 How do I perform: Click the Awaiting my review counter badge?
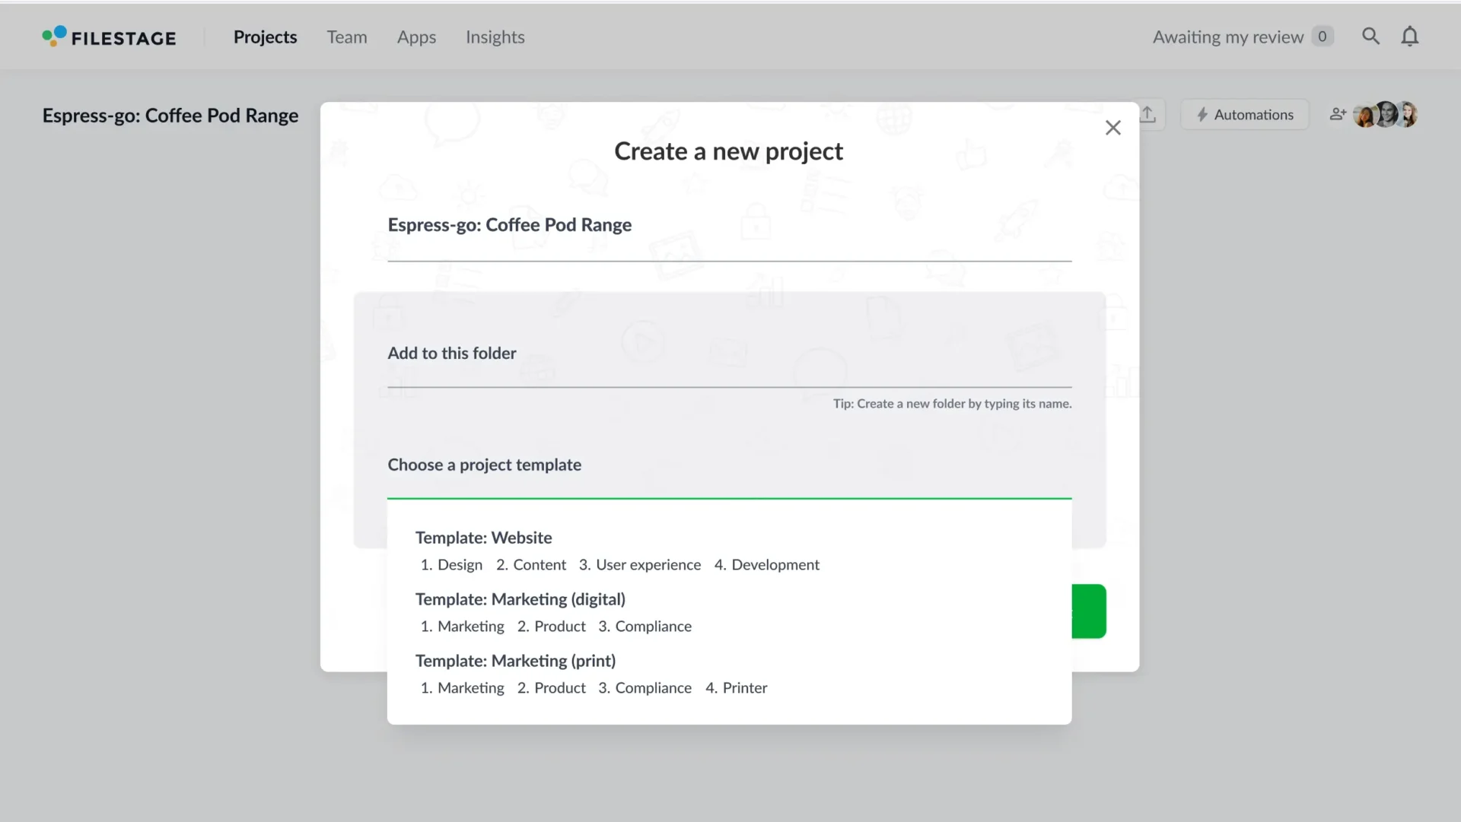click(1322, 36)
